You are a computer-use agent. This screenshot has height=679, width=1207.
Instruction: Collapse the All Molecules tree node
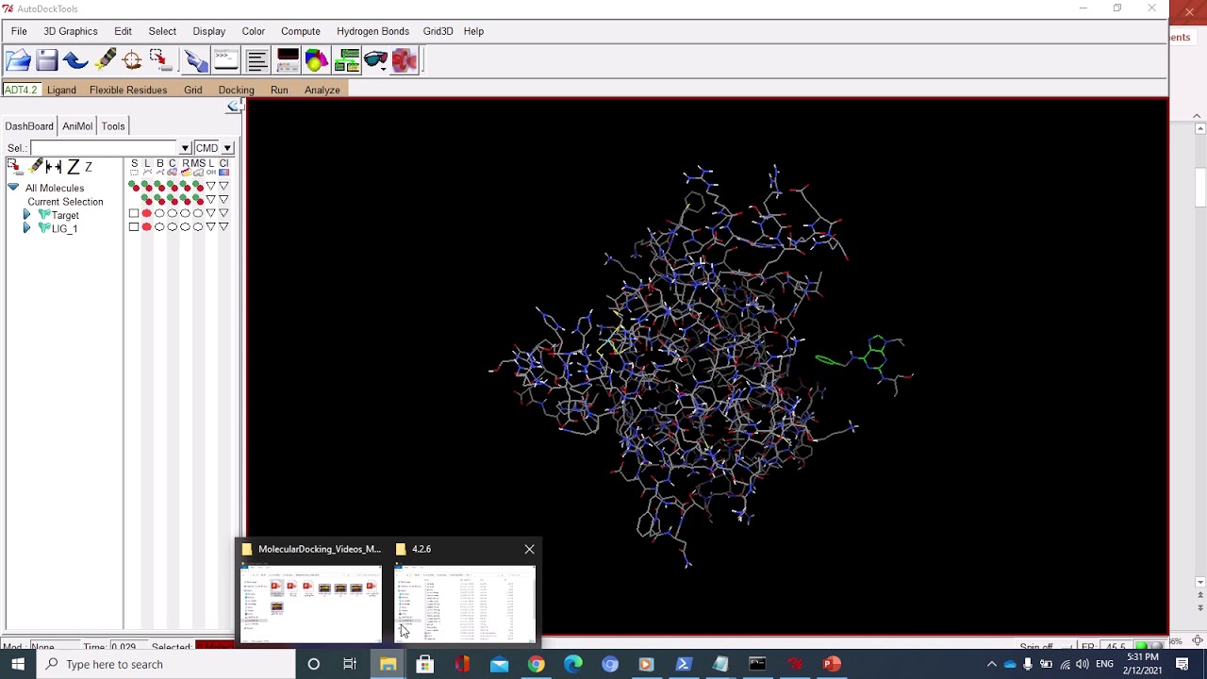13,188
